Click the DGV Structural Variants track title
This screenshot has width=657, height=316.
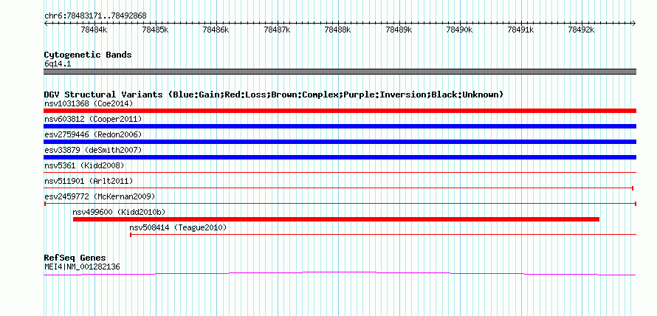[274, 95]
